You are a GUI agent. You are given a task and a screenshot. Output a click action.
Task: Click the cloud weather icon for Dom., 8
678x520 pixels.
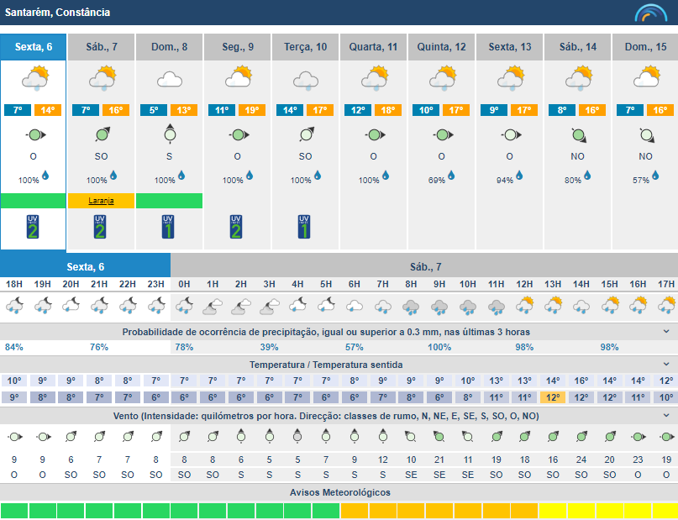pyautogui.click(x=170, y=80)
